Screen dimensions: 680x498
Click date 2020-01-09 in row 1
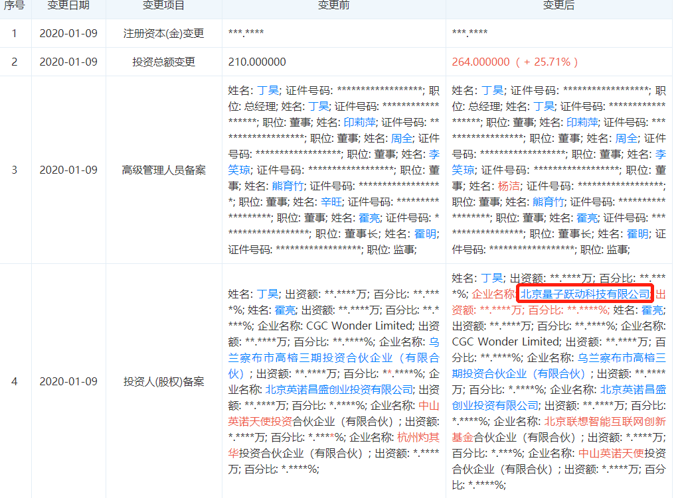coord(68,33)
